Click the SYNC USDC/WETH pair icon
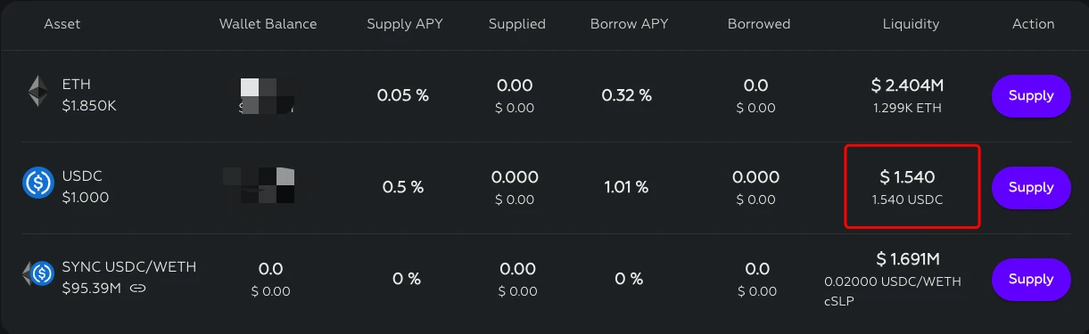 38,273
